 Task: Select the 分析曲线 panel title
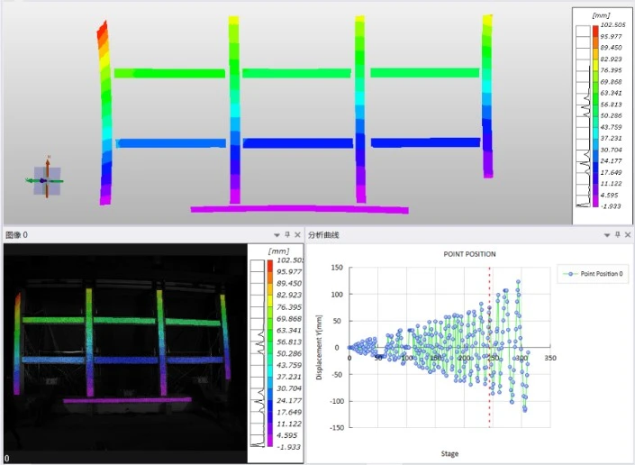tap(324, 235)
